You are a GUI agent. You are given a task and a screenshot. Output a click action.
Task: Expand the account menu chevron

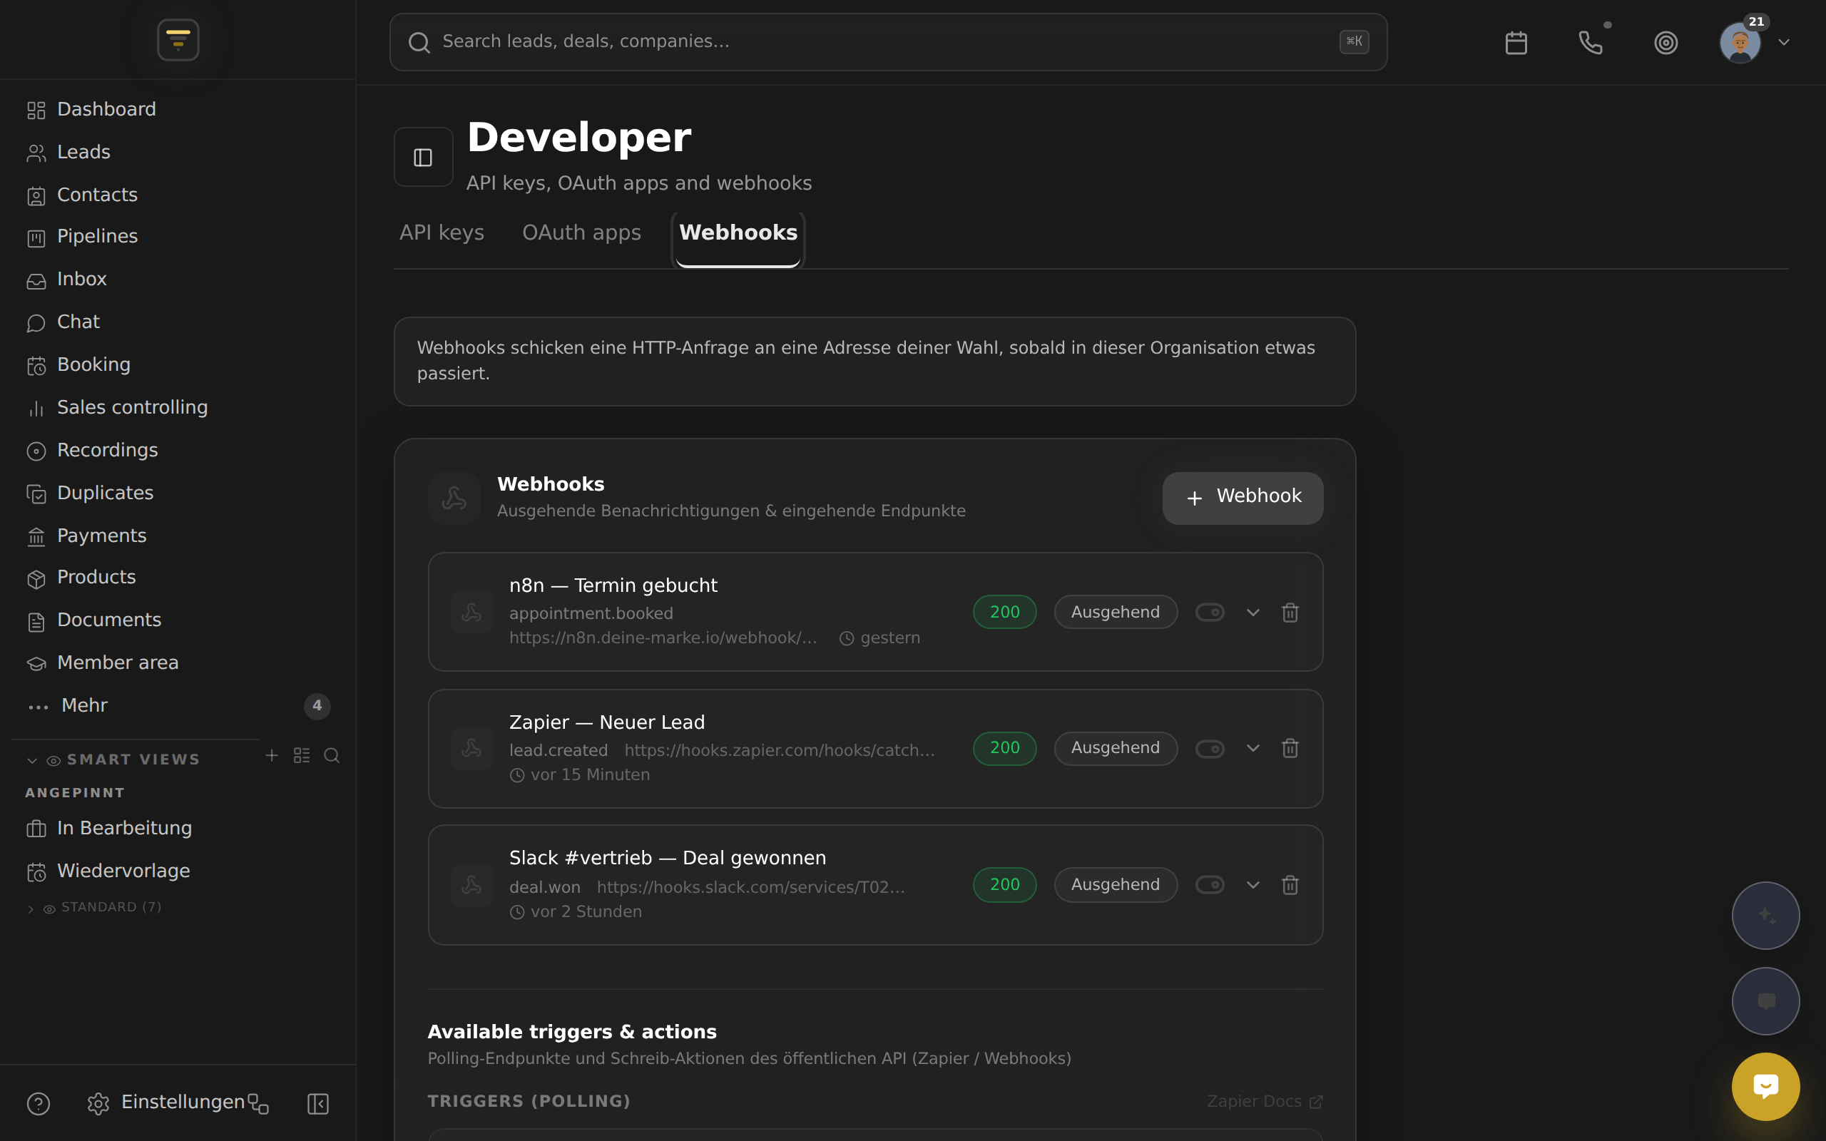[1784, 42]
